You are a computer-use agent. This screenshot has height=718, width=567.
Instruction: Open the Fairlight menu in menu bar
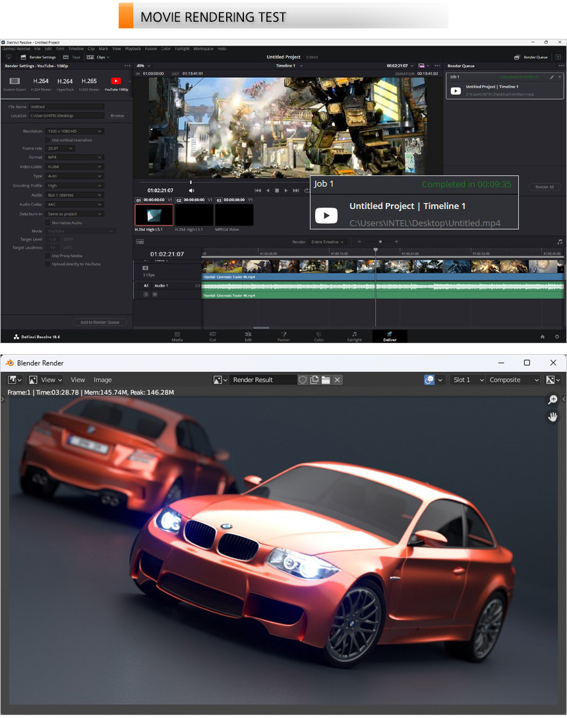click(x=182, y=49)
